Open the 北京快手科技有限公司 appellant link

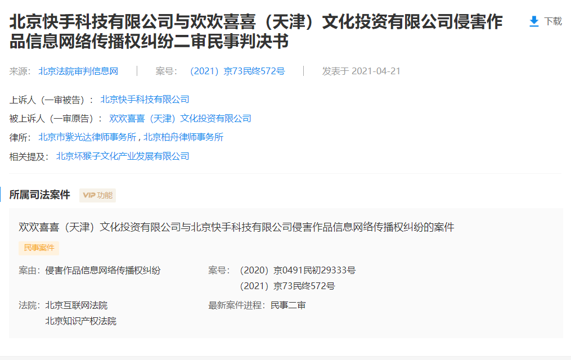pos(144,99)
